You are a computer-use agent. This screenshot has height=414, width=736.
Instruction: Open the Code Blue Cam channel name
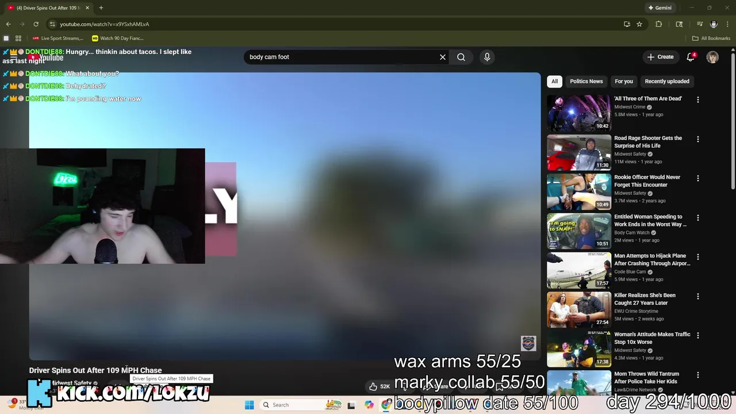[630, 272]
